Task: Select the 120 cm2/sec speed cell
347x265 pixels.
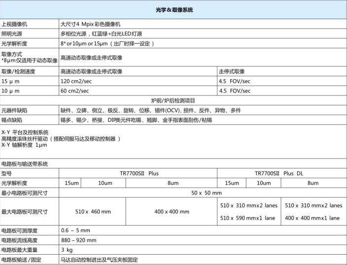Action: click(74, 81)
